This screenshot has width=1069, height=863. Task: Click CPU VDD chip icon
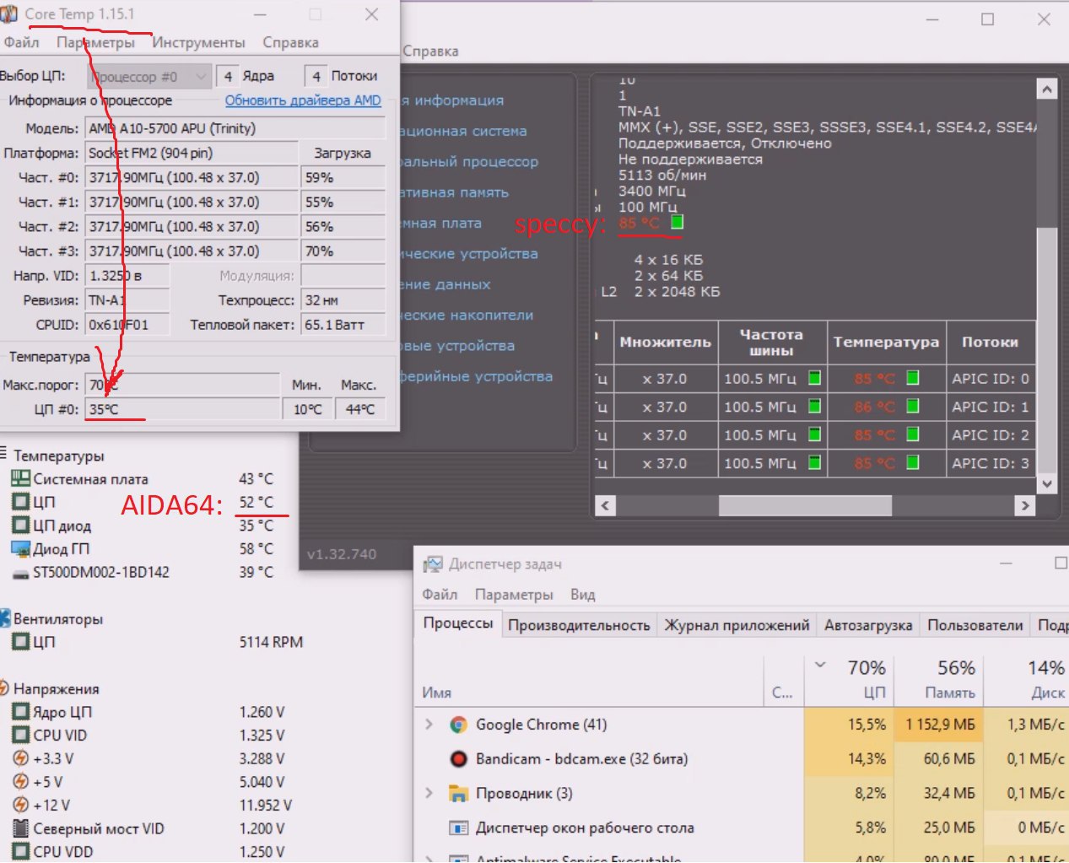pos(20,852)
